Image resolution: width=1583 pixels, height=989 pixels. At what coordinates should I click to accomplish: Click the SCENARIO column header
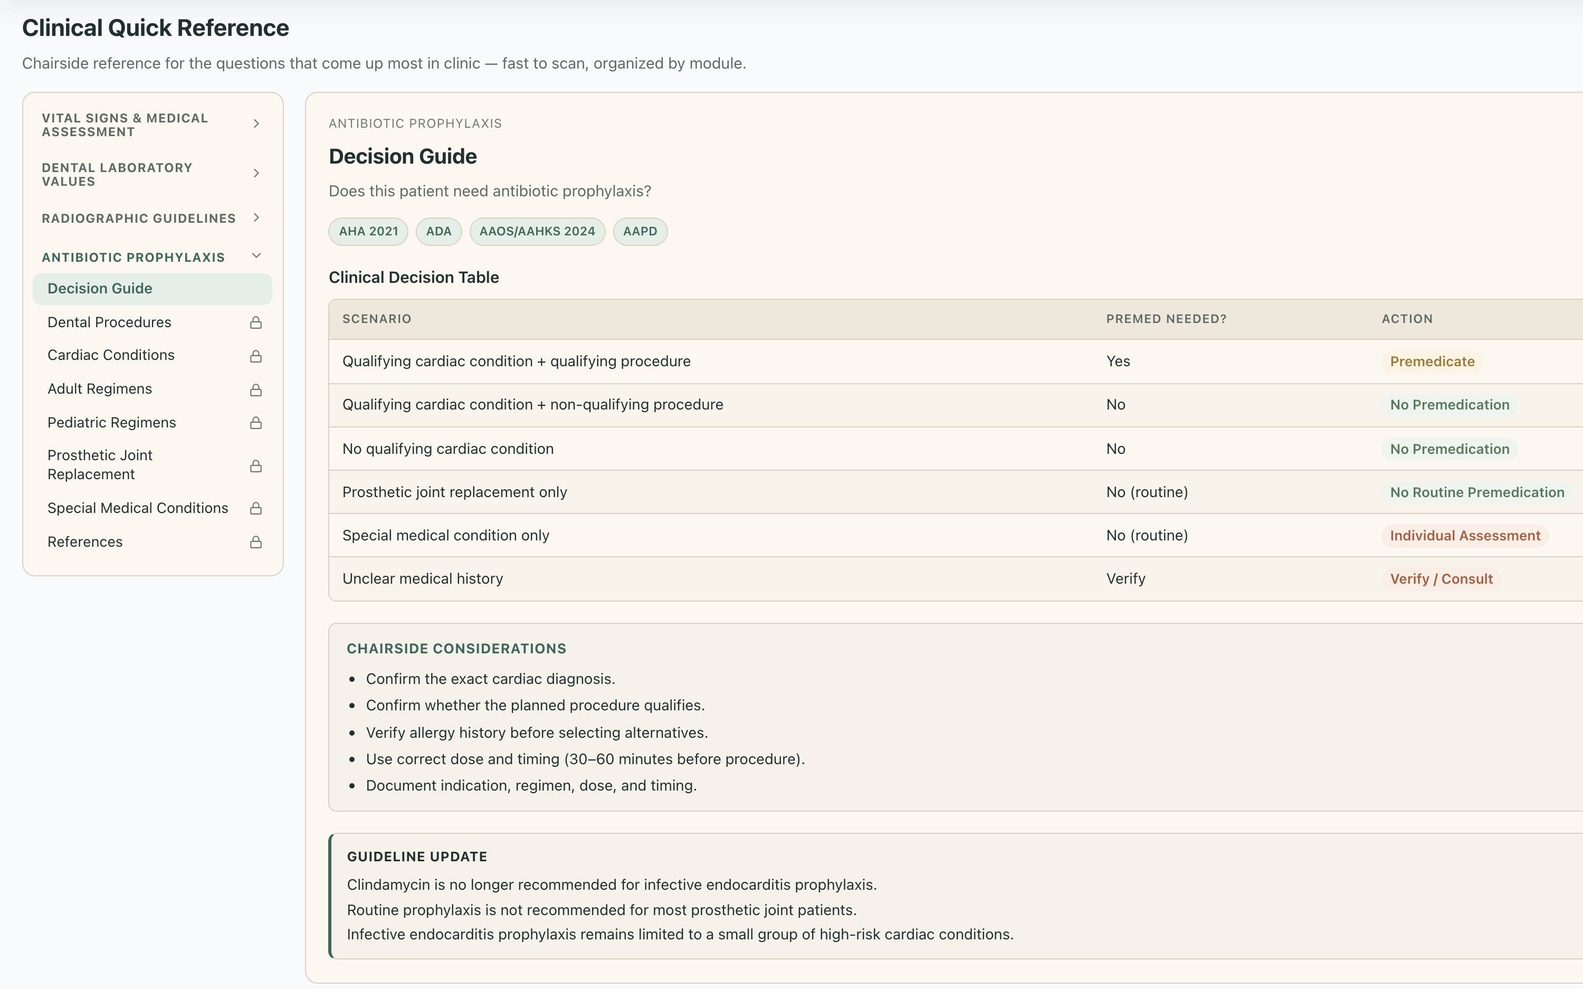(x=377, y=319)
